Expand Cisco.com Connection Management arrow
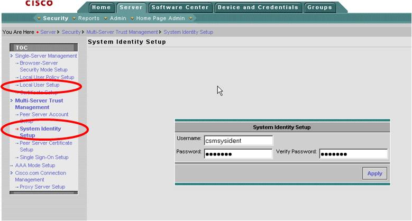 12,173
